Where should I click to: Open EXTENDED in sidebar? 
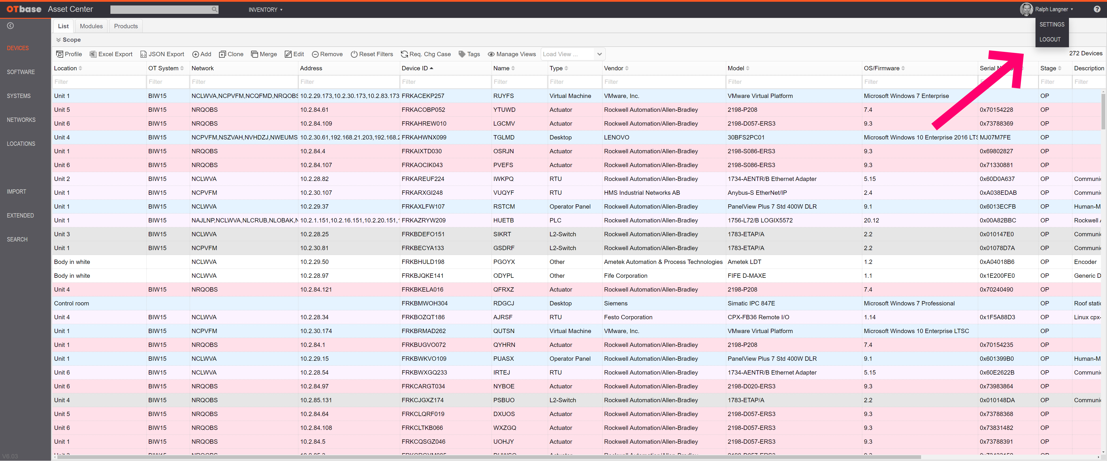tap(20, 216)
